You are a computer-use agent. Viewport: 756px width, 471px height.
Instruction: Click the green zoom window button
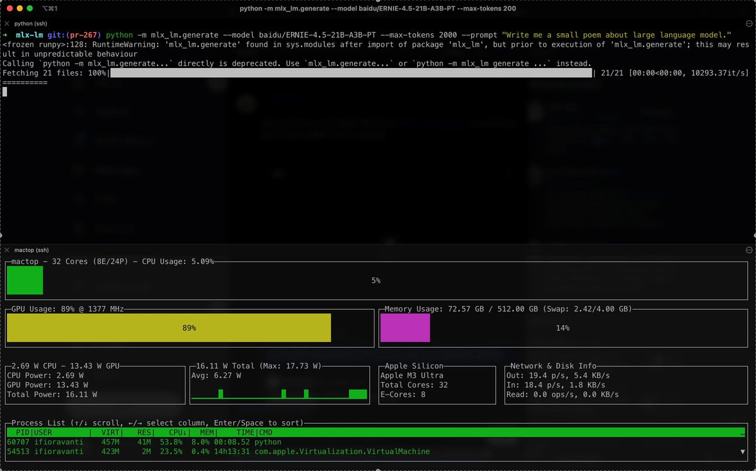(x=30, y=9)
